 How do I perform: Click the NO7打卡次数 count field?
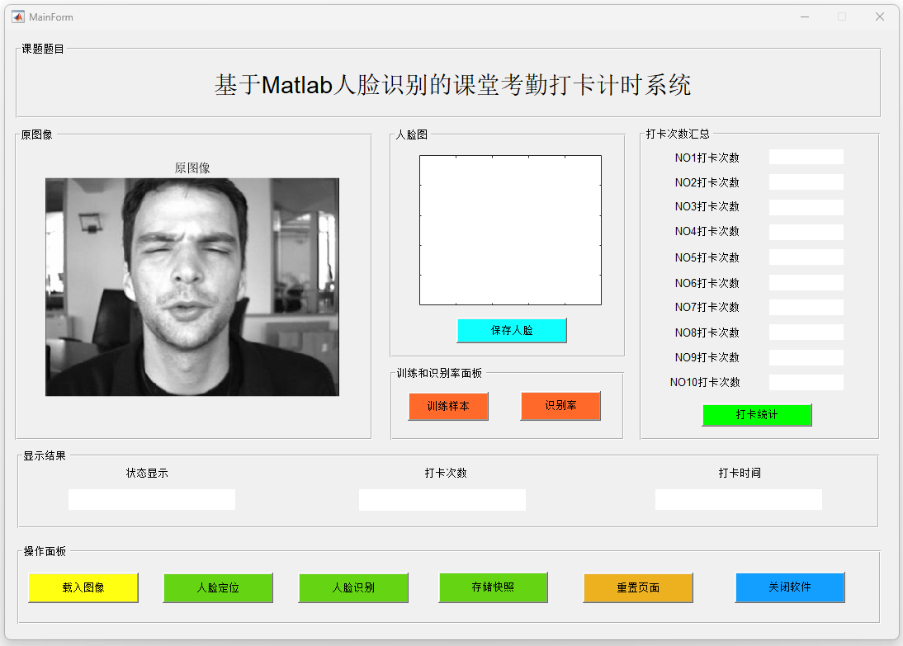806,307
